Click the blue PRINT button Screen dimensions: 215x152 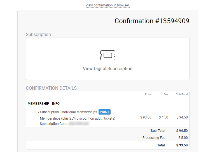click(104, 112)
